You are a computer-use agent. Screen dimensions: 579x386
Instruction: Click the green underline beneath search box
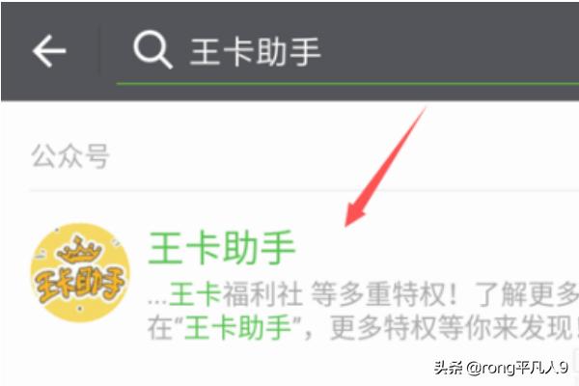[347, 84]
